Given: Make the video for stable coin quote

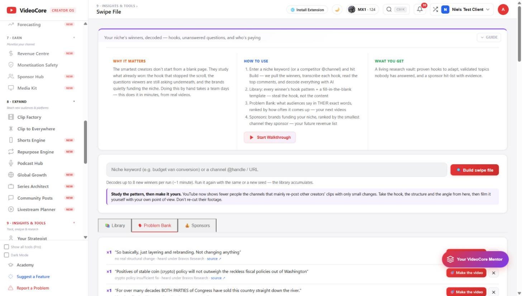Looking at the screenshot, I should pyautogui.click(x=466, y=273).
